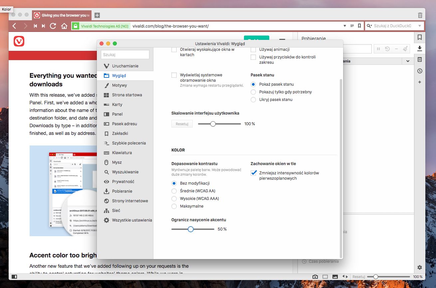Add a web panel with the plus icon
The width and height of the screenshot is (436, 288).
(x=420, y=82)
